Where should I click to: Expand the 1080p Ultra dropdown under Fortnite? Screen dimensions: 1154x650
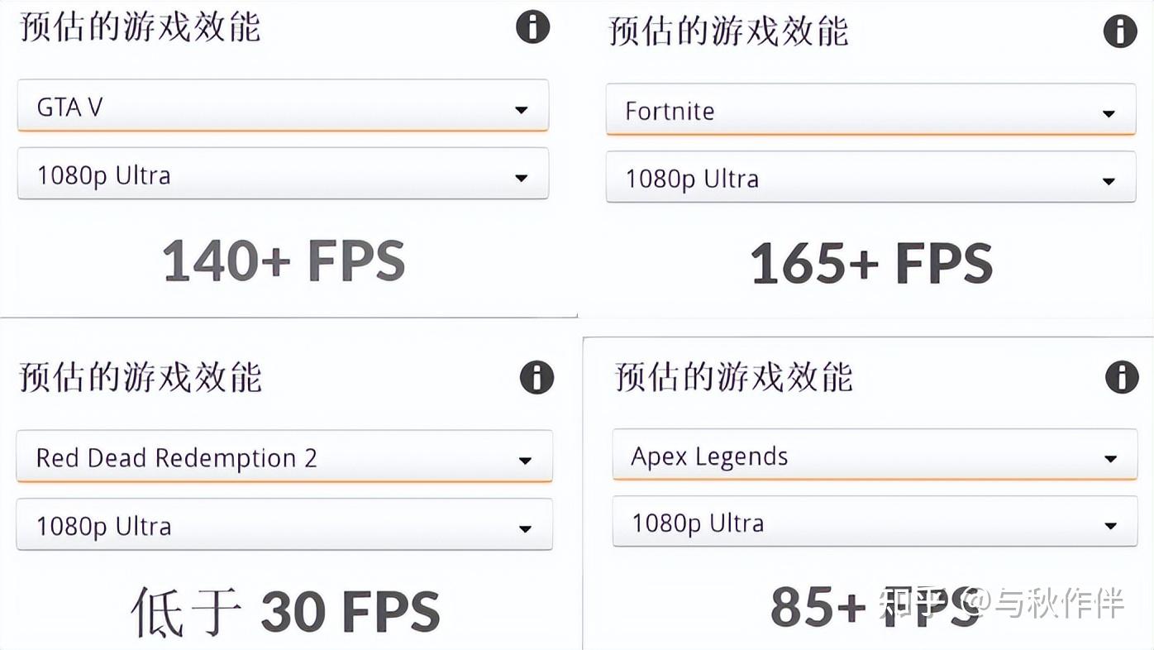click(x=870, y=179)
